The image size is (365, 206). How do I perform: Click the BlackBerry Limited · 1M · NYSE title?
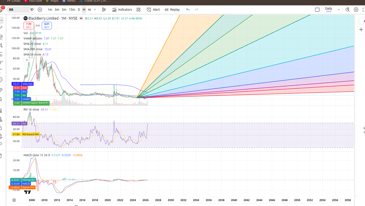point(53,18)
